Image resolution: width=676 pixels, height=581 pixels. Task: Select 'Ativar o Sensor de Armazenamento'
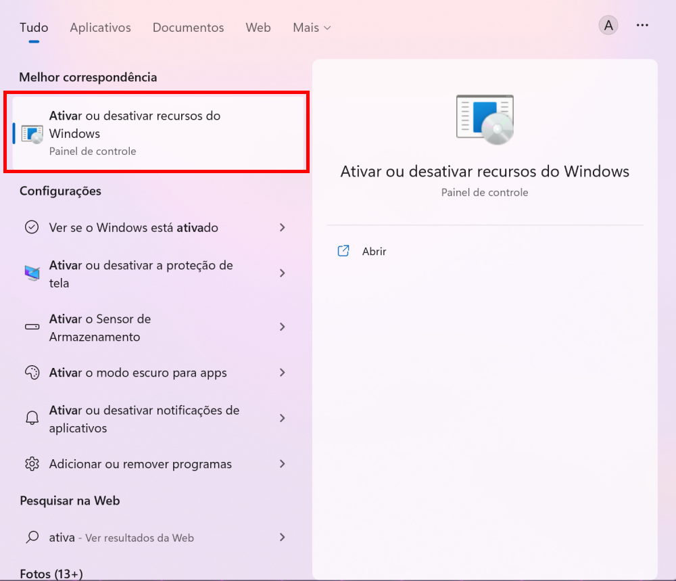(x=100, y=328)
